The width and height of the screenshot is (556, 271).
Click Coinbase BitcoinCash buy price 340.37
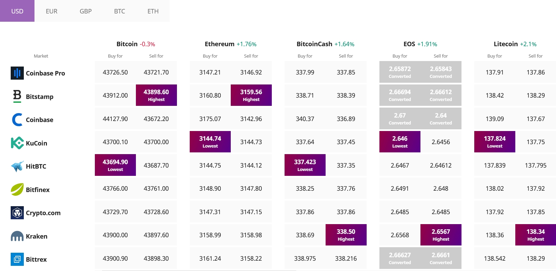(305, 119)
